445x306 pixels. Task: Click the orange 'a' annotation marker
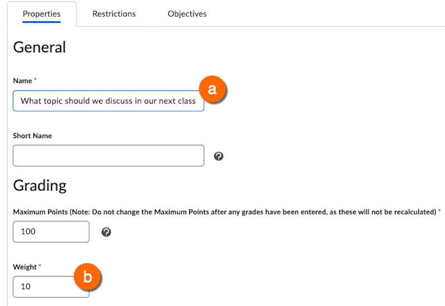pyautogui.click(x=212, y=89)
